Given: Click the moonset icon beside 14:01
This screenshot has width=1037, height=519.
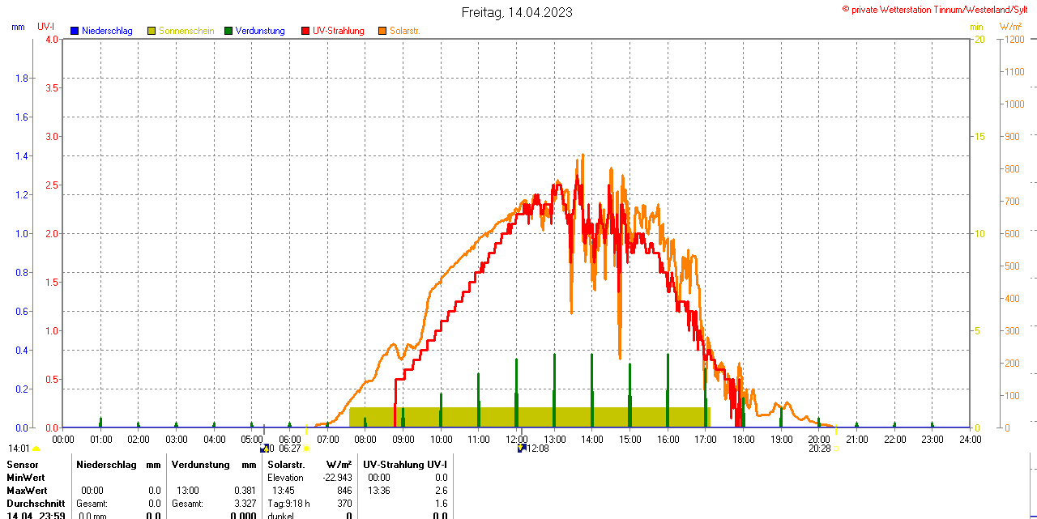Looking at the screenshot, I should point(36,449).
